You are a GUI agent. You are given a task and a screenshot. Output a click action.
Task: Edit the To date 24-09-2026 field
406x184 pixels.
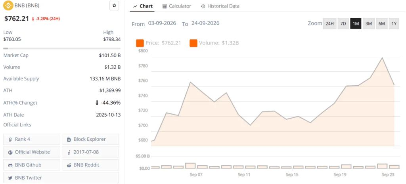tap(205, 23)
